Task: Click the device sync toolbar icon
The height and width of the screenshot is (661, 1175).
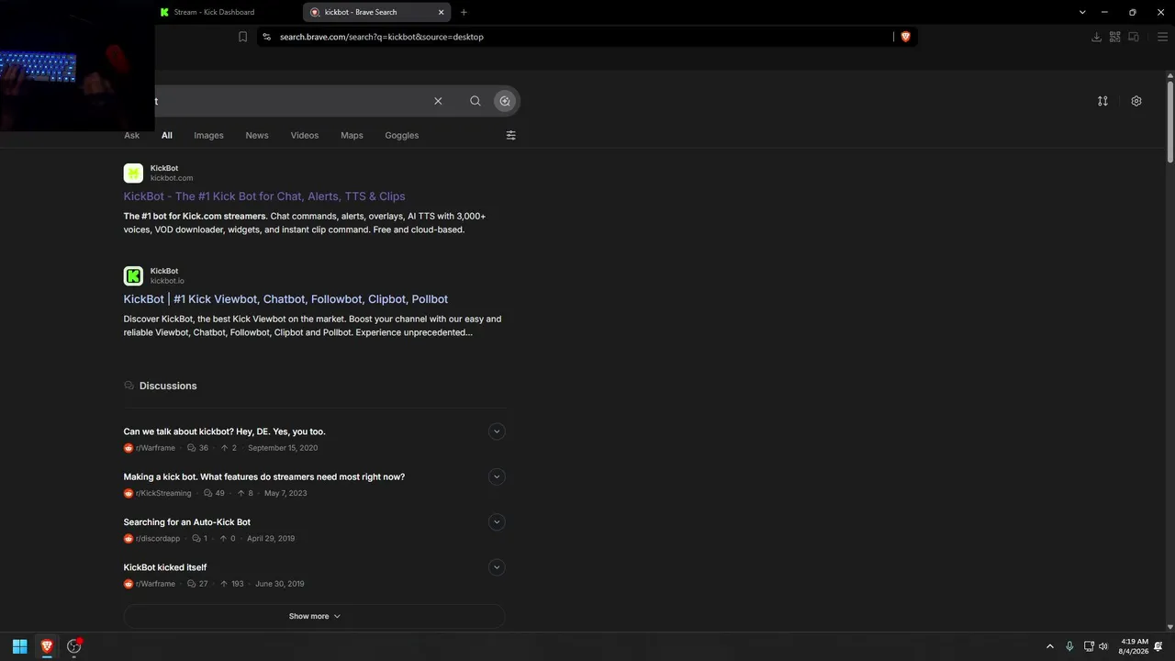Action: pyautogui.click(x=1134, y=37)
